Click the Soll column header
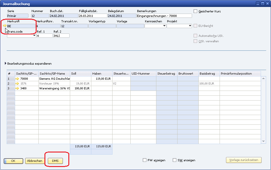This screenshot has height=170, width=271. (x=80, y=73)
